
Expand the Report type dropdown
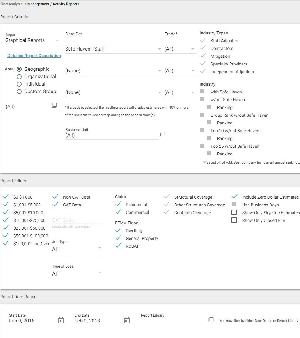tap(33, 40)
